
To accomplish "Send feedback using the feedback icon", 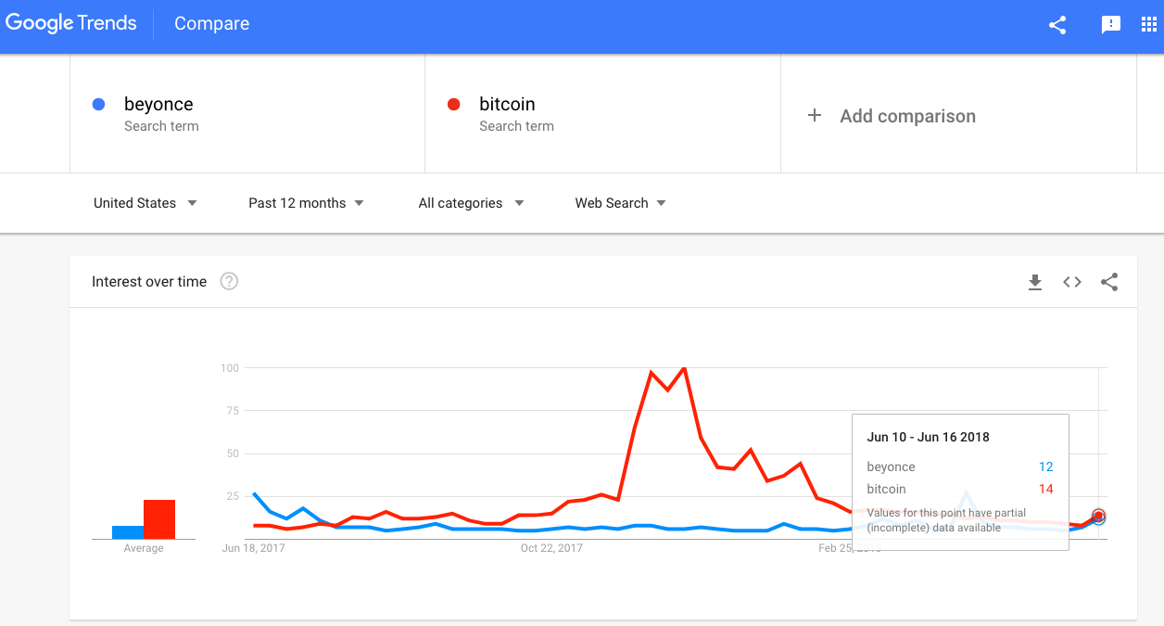I will pos(1110,26).
